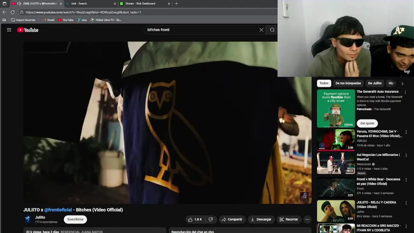Screen dimensions: 414x233
Task: Download video with Descargar button
Action: coord(261,219)
